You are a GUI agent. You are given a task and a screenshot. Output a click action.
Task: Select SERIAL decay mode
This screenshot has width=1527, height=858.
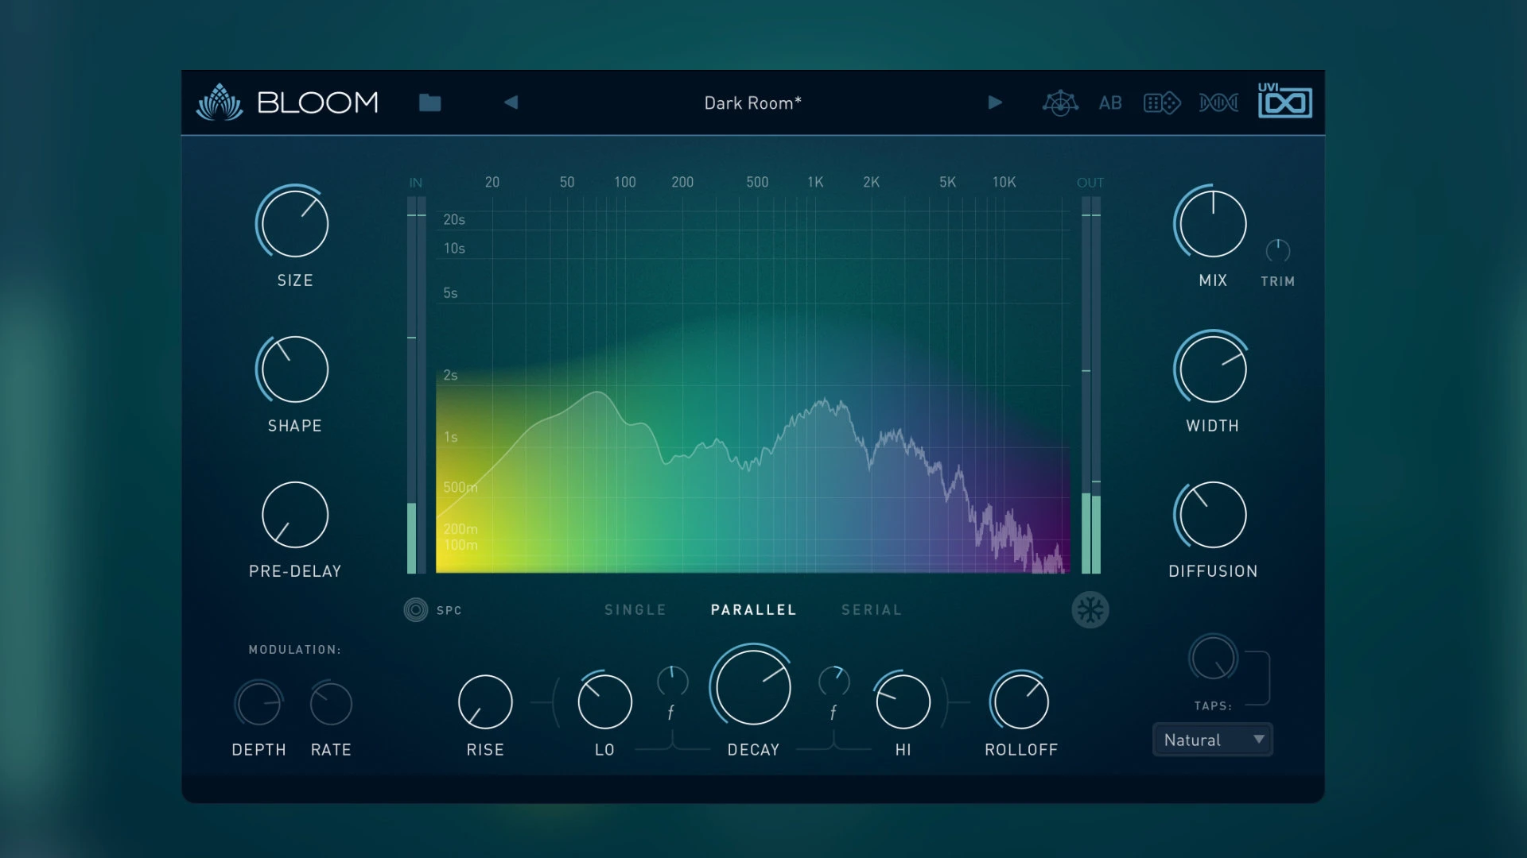click(x=872, y=610)
